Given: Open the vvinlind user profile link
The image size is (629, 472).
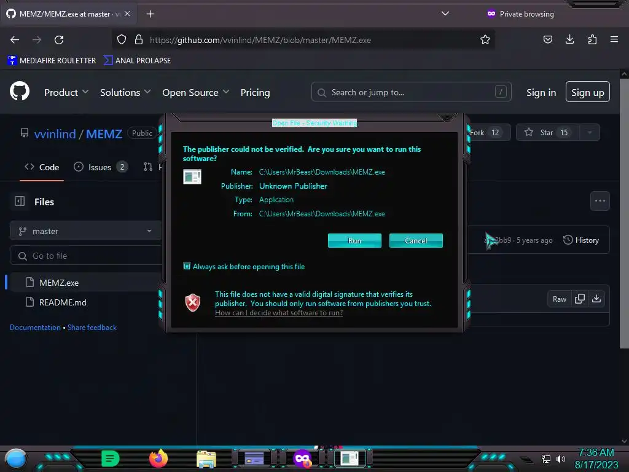Looking at the screenshot, I should click(55, 133).
